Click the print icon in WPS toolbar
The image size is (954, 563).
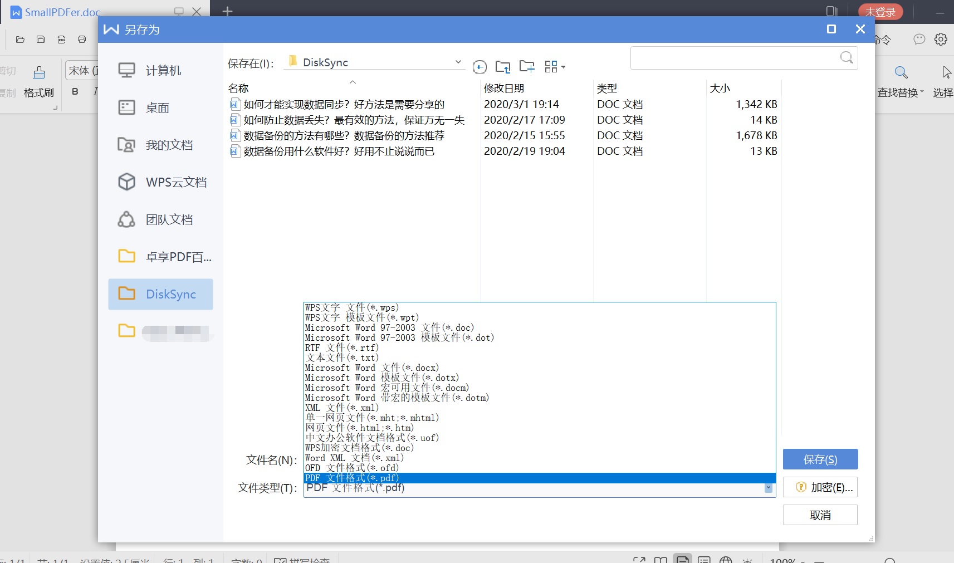click(82, 40)
